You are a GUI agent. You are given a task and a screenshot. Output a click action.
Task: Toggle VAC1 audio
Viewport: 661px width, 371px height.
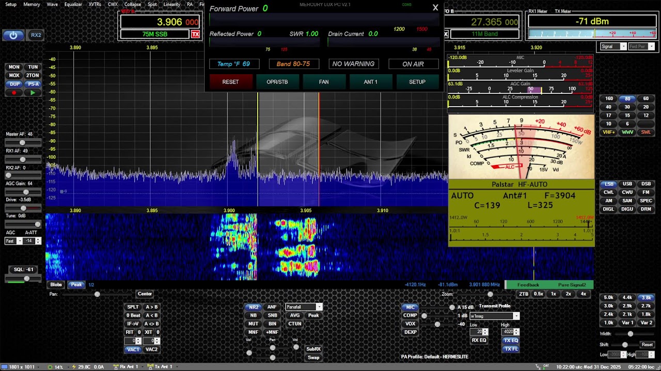point(133,349)
